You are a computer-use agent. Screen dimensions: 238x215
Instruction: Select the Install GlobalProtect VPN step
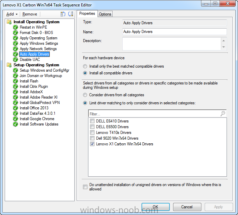40,103
